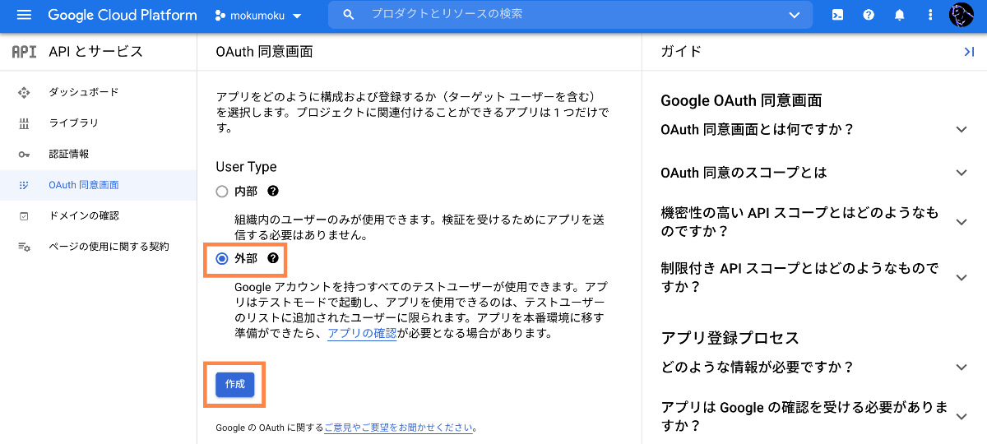
Task: Expand the search bar dropdown chevron
Action: point(794,15)
